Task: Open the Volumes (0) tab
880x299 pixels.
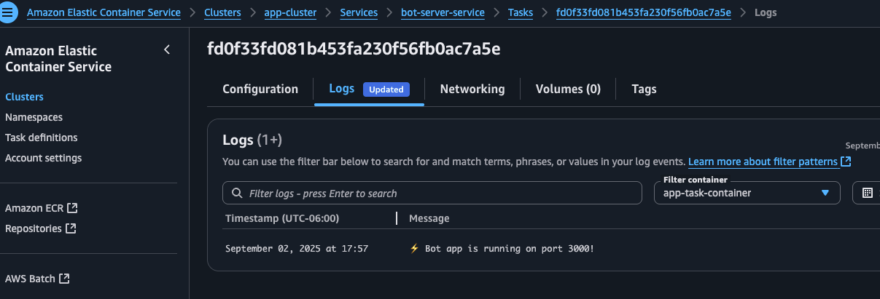Action: pos(568,89)
